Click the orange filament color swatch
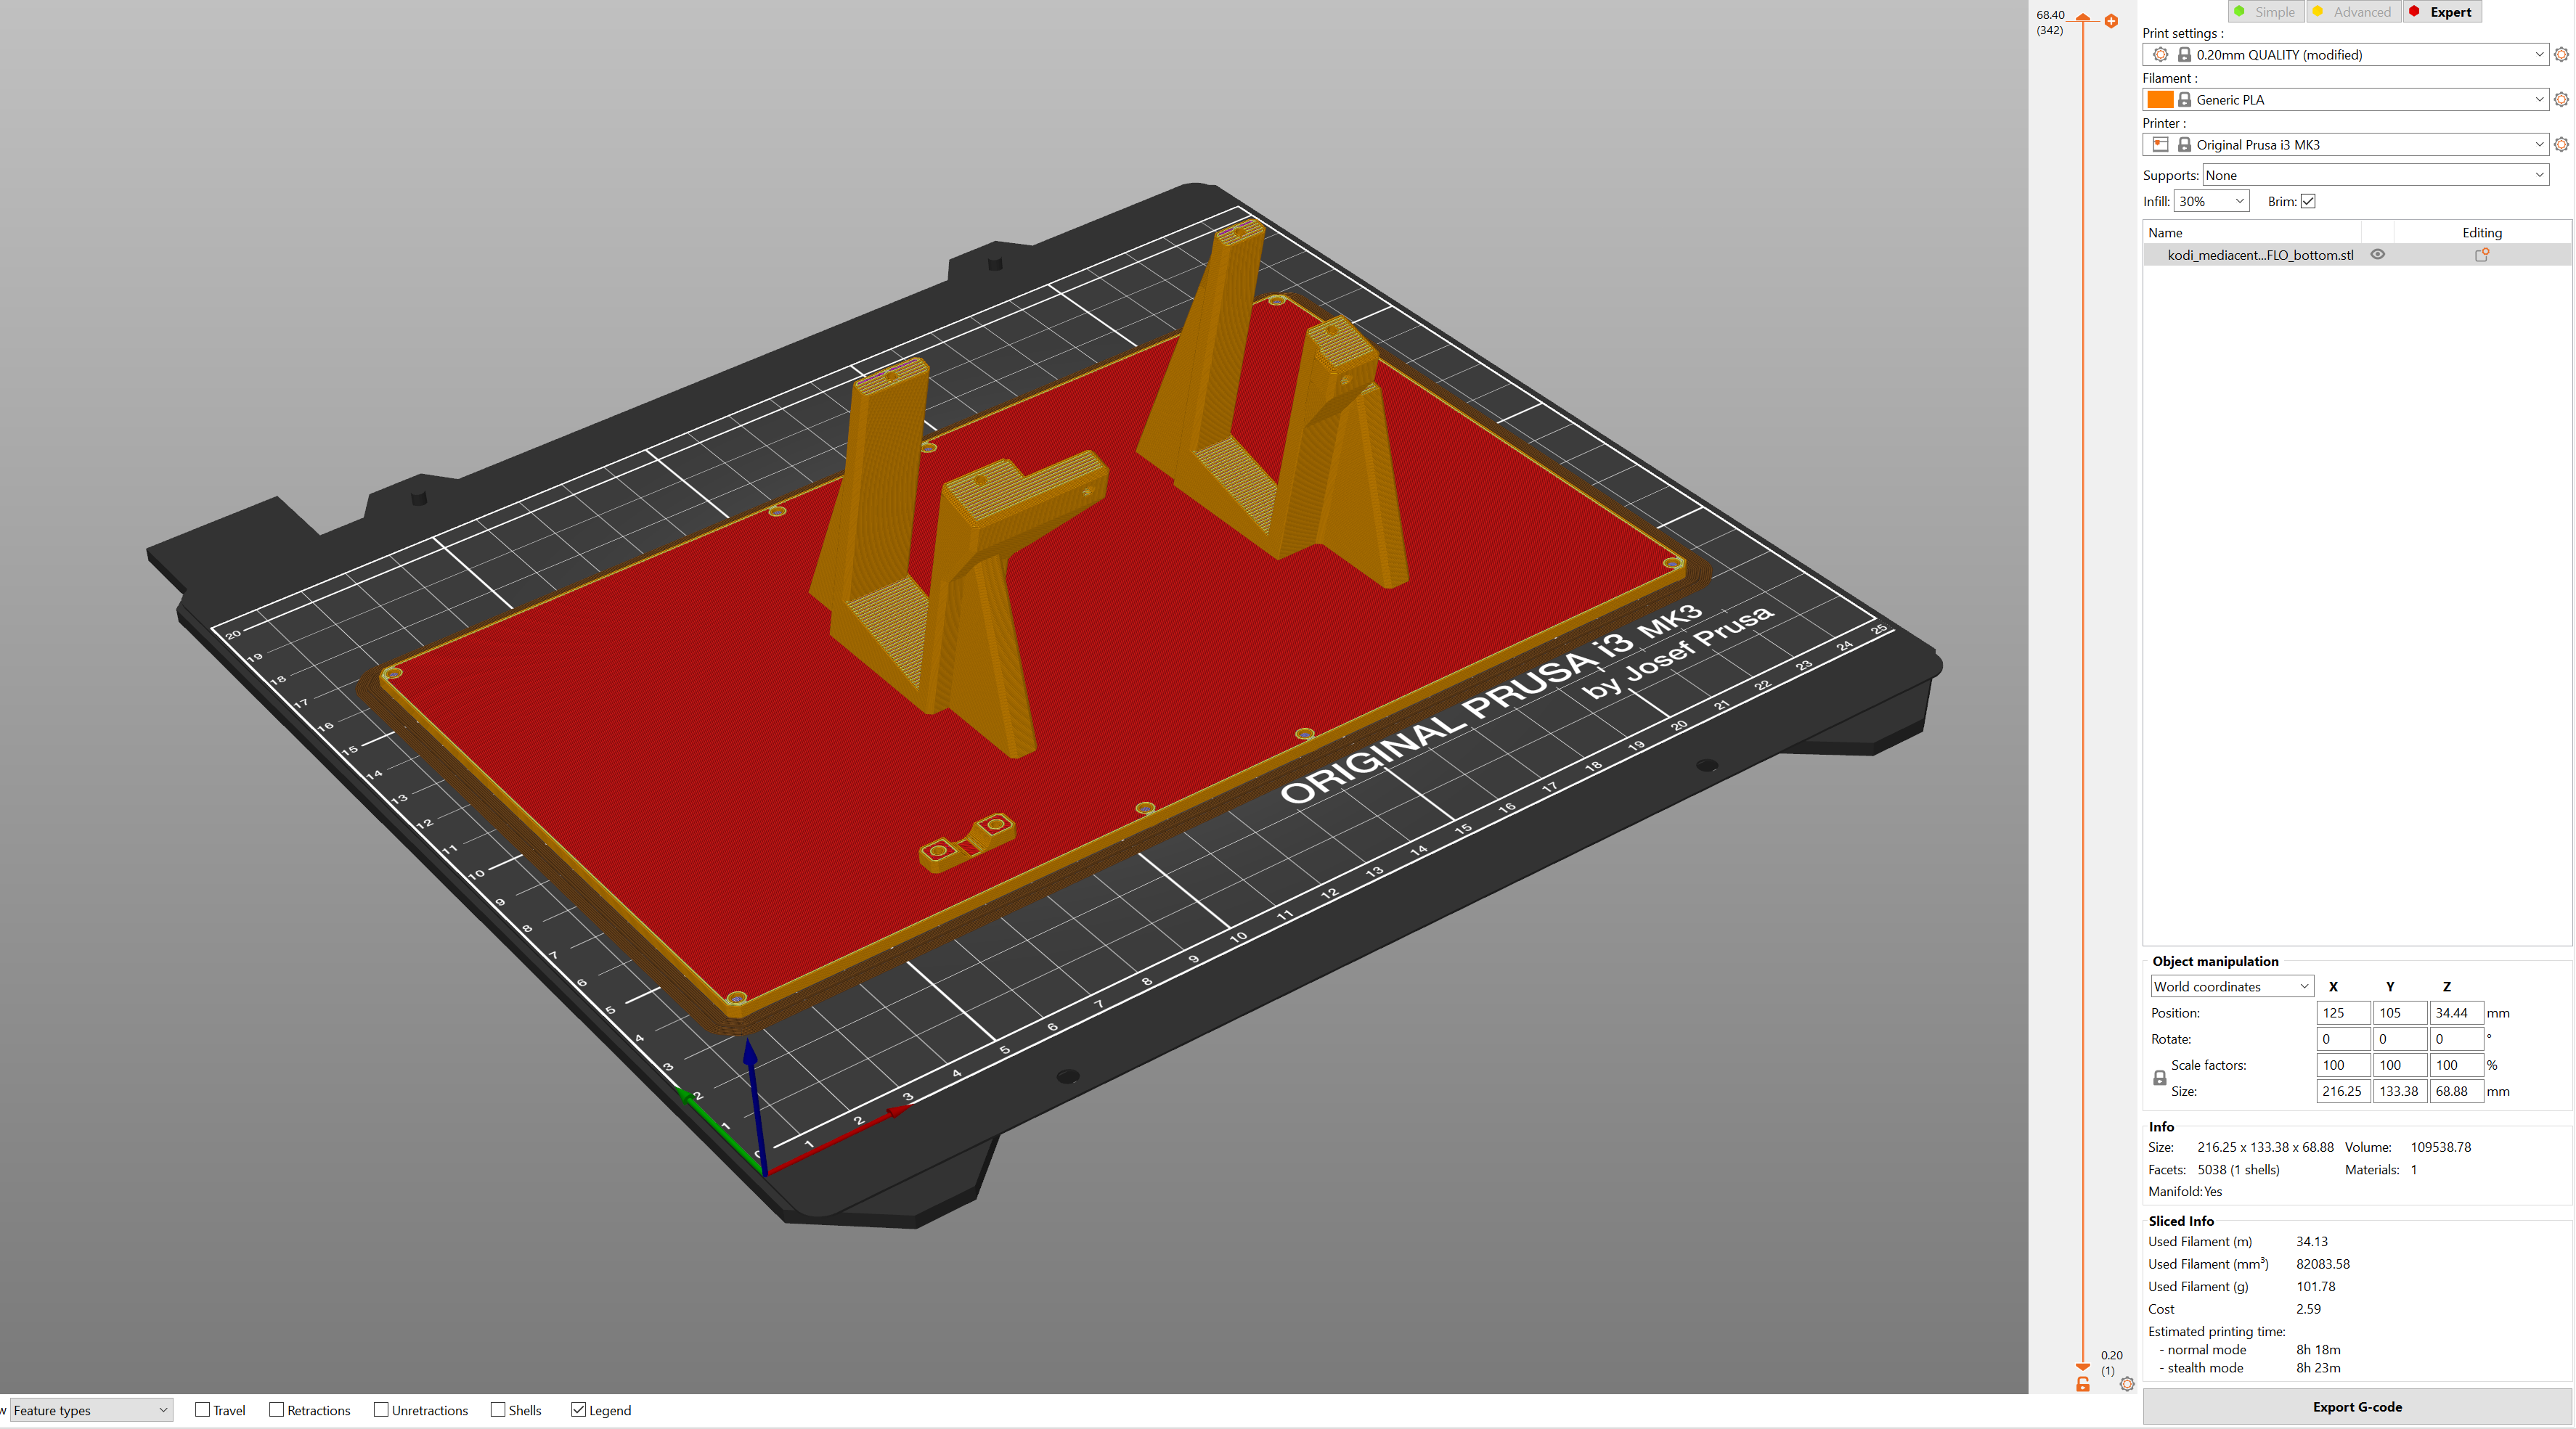Screen dimensions: 2576x1429 [2160, 100]
